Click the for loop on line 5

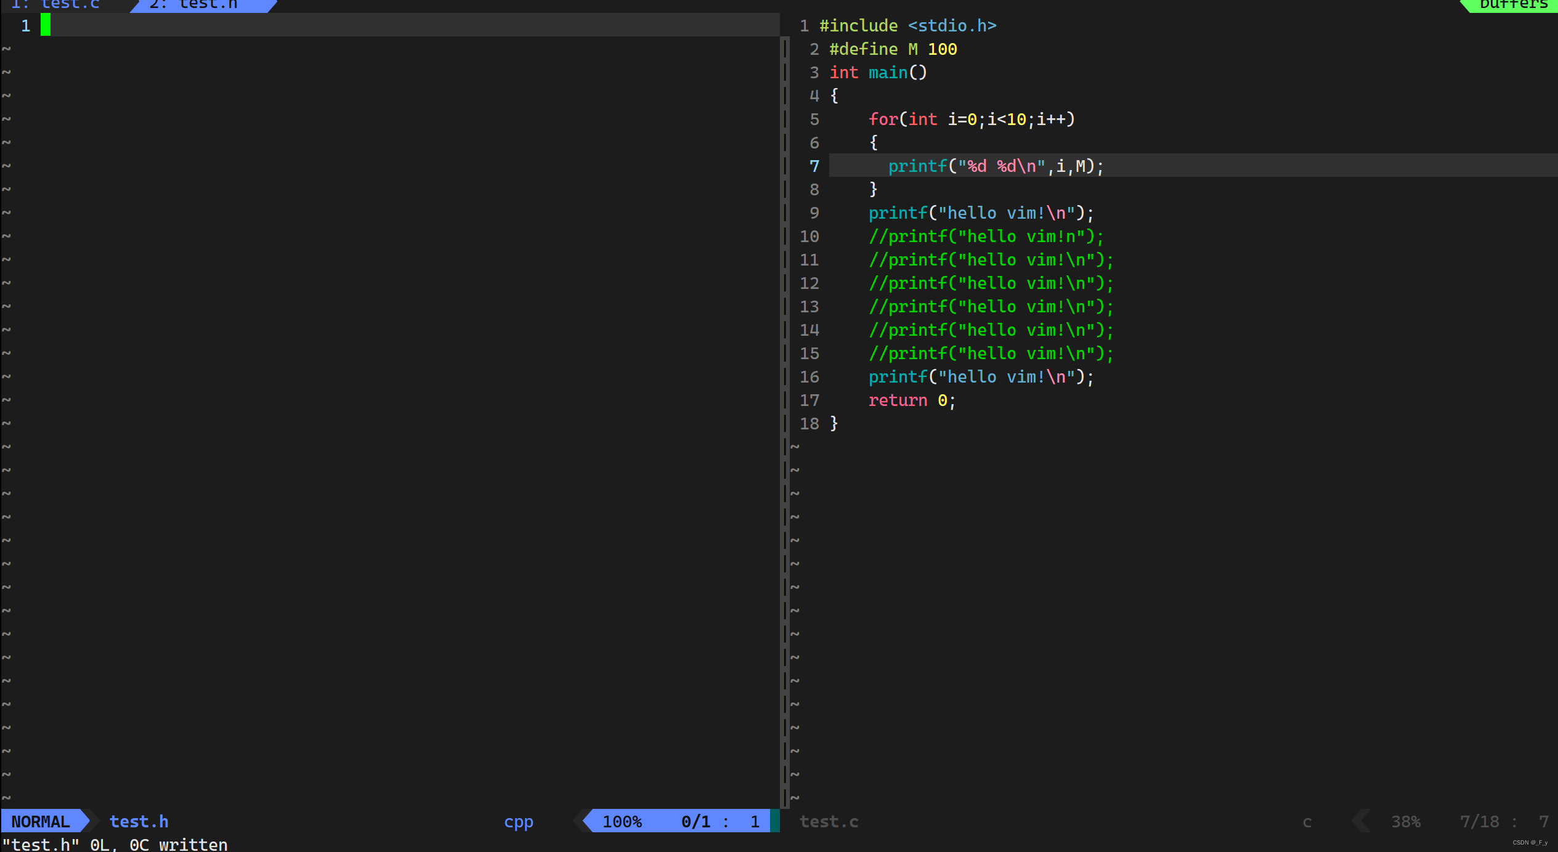(972, 119)
